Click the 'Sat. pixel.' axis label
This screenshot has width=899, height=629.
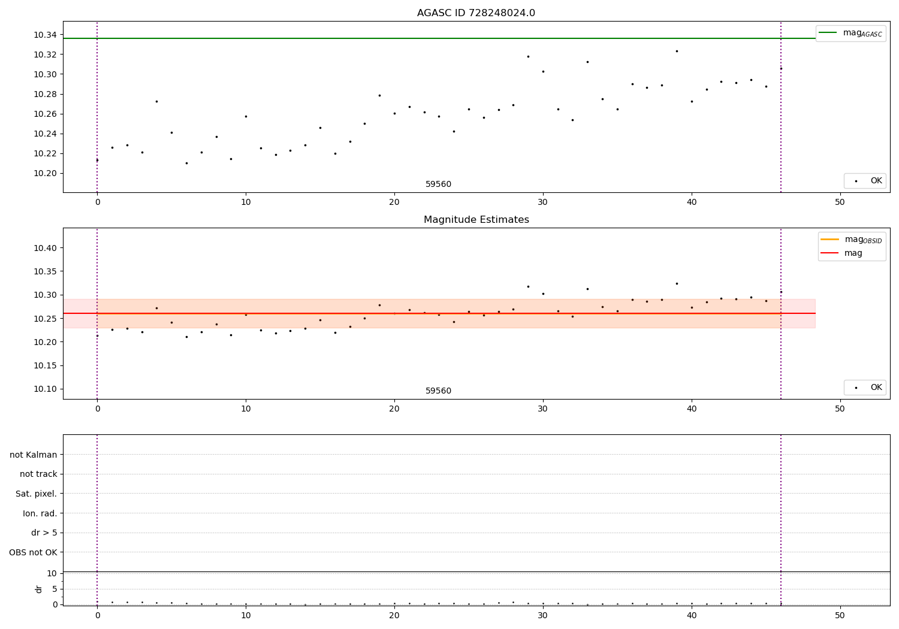[x=37, y=494]
